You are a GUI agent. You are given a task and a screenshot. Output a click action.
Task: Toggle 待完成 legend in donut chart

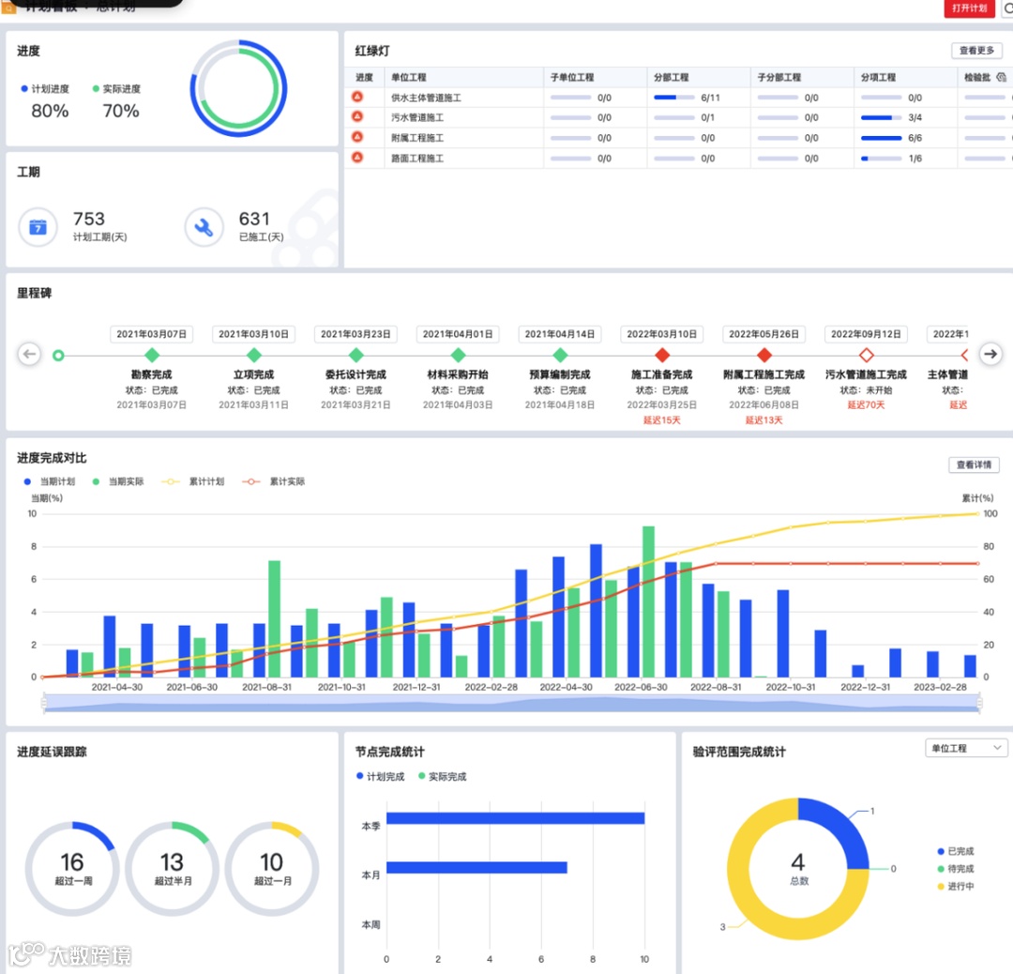[956, 869]
